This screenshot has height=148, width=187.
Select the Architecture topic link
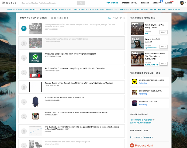[112, 9]
